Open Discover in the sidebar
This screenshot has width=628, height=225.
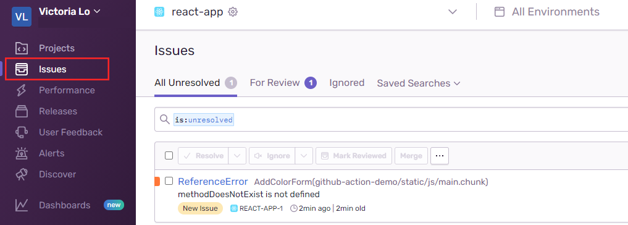57,174
